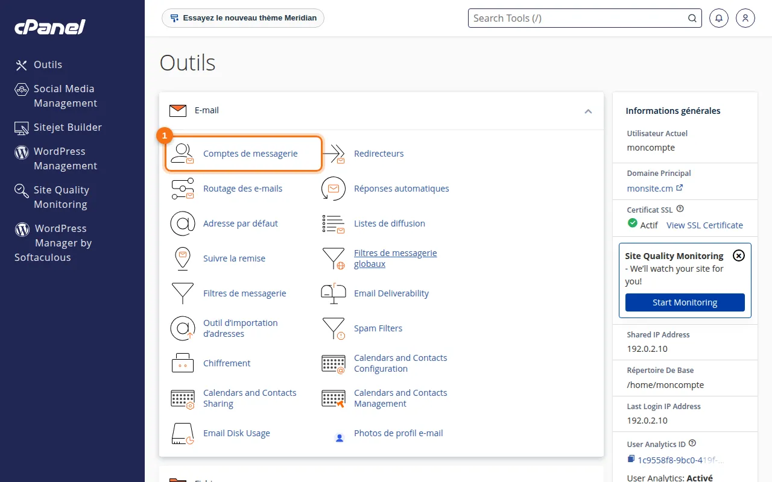Open the Calendars and Contacts Configuration icon
772x482 pixels.
[333, 363]
